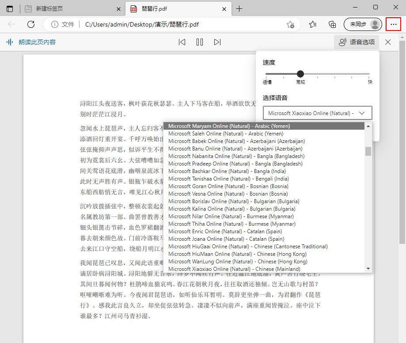This screenshot has width=406, height=343.
Task: Pick Microsoft Pradeep Bangla (Bangladesh) voice
Action: click(264, 164)
